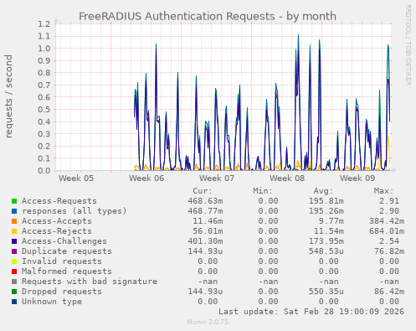Click the Last update timestamp text
This screenshot has width=416, height=331.
[311, 312]
